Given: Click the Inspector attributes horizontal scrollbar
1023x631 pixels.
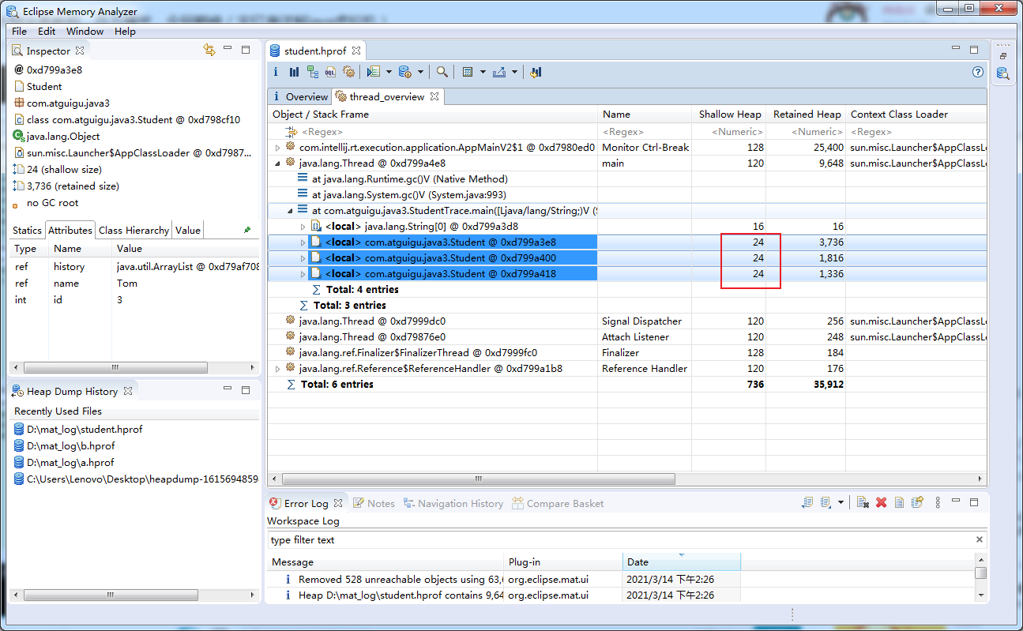Looking at the screenshot, I should [x=115, y=367].
